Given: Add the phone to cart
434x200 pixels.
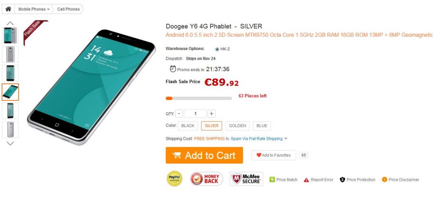Looking at the screenshot, I should 204,155.
